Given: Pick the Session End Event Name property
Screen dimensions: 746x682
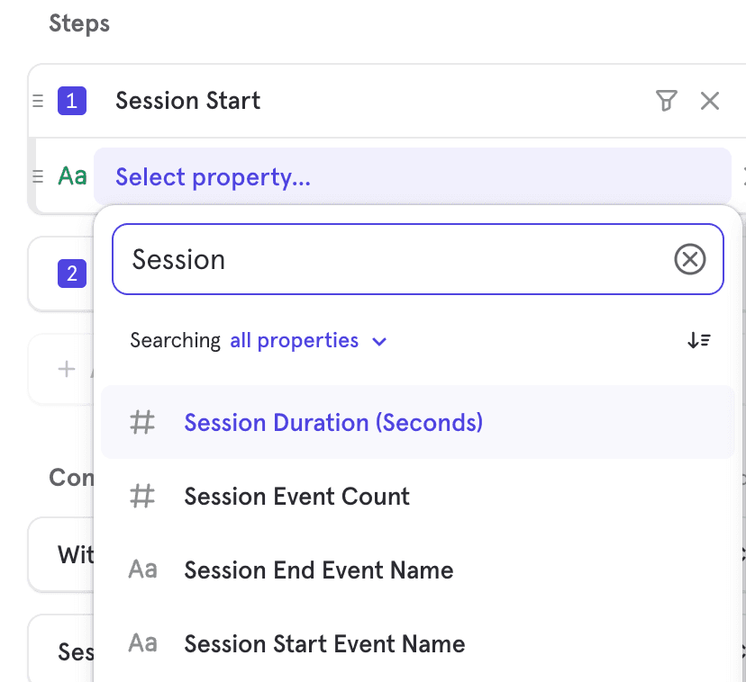Looking at the screenshot, I should click(318, 570).
